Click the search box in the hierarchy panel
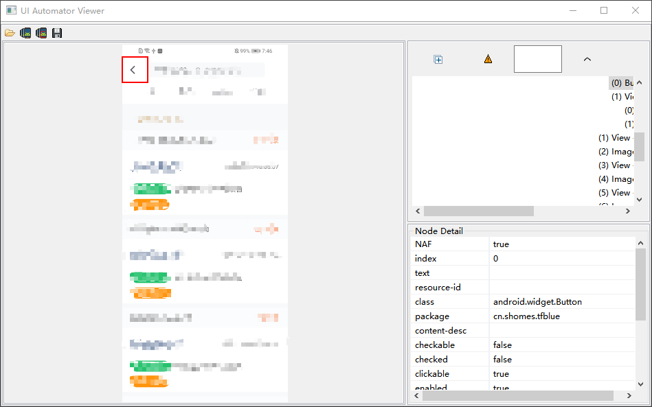652x407 pixels. tap(538, 59)
